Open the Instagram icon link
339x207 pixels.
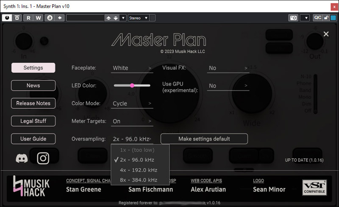pyautogui.click(x=43, y=158)
